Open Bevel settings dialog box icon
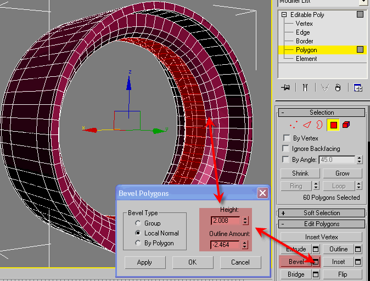 [315, 262]
